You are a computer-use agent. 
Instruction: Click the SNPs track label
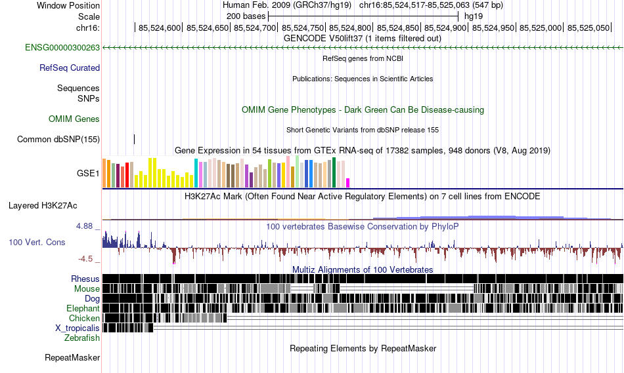(89, 98)
